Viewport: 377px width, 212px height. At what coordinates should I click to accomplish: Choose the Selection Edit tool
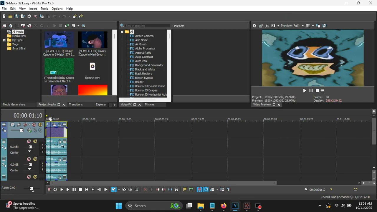point(130,190)
